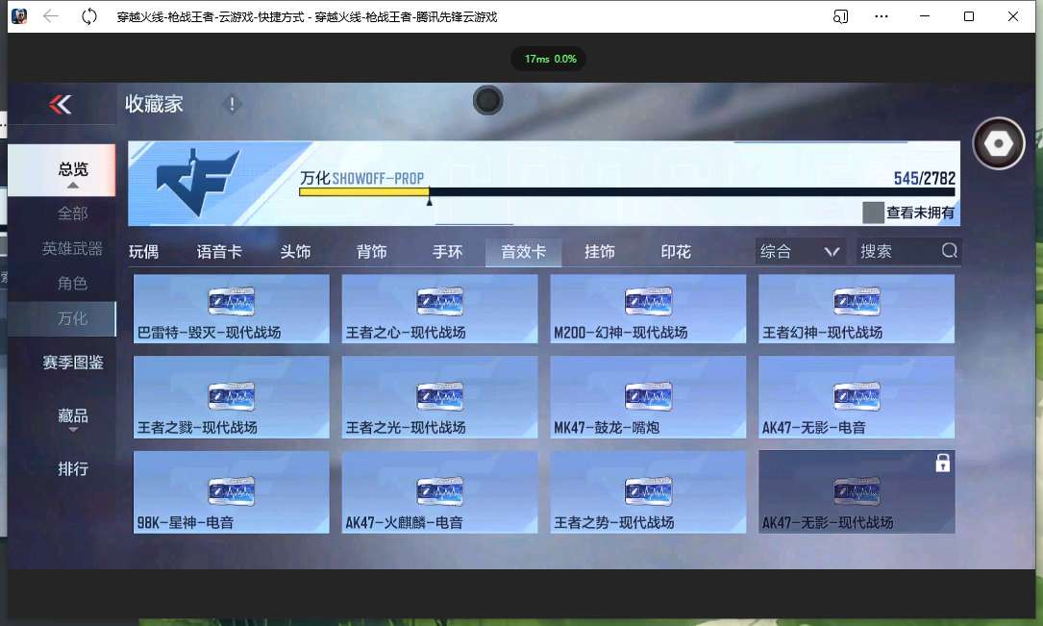This screenshot has width=1043, height=626.
Task: Tap the floating hexagon settings button
Action: pyautogui.click(x=998, y=143)
